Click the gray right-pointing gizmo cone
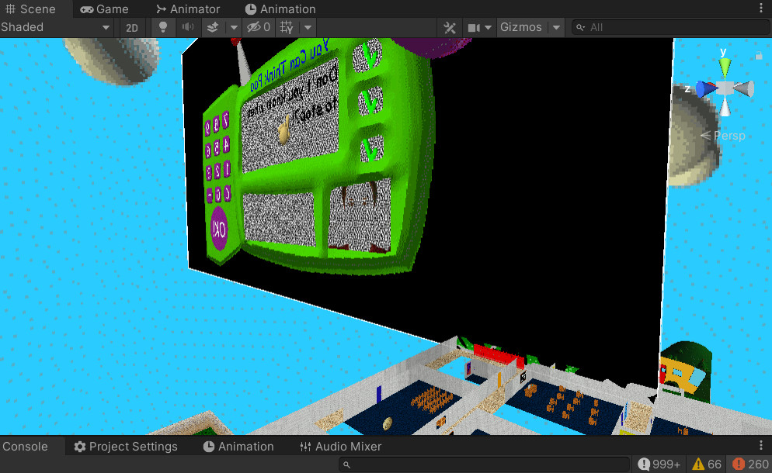Viewport: 772px width, 473px height. [743, 89]
